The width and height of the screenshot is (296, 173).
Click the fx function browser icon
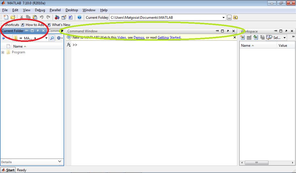(x=69, y=45)
